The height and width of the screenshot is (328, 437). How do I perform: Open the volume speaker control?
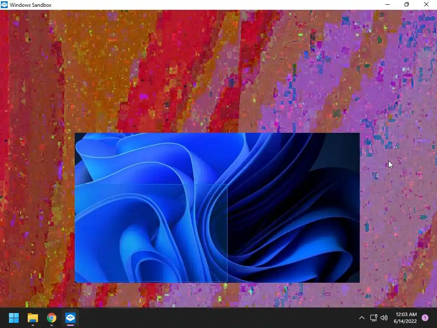tap(384, 318)
